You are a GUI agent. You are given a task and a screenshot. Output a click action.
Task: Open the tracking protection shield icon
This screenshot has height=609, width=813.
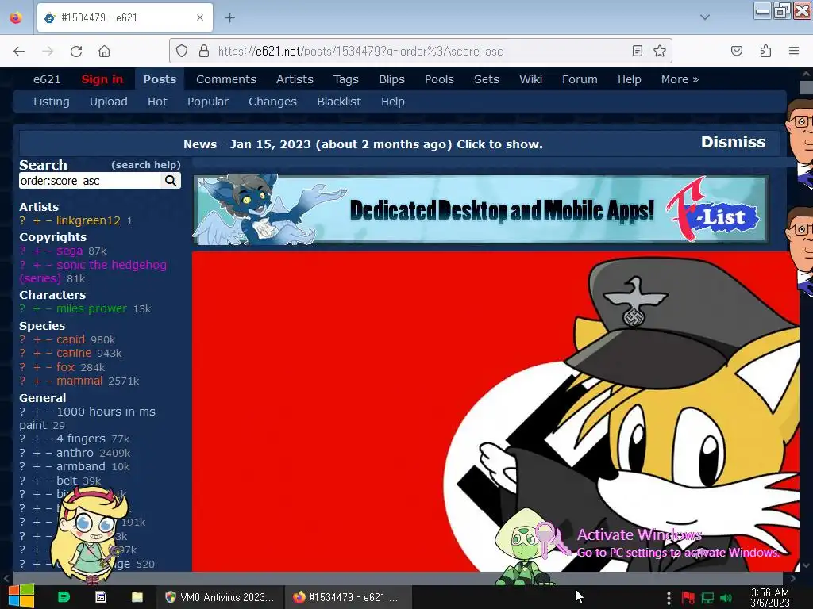(182, 51)
